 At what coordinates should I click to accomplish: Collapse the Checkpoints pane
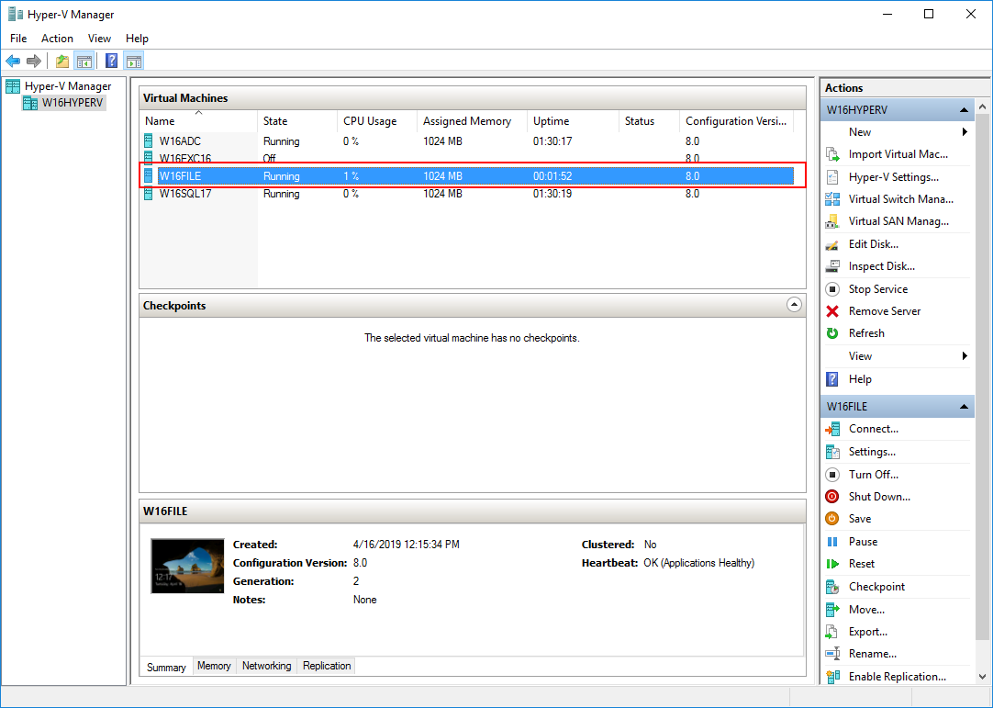pos(794,305)
